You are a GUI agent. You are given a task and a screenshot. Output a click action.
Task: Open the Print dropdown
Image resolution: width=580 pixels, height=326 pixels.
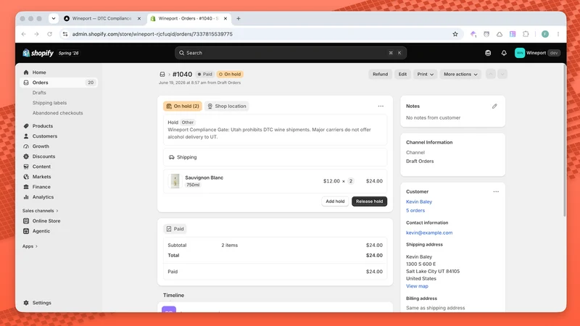[425, 75]
